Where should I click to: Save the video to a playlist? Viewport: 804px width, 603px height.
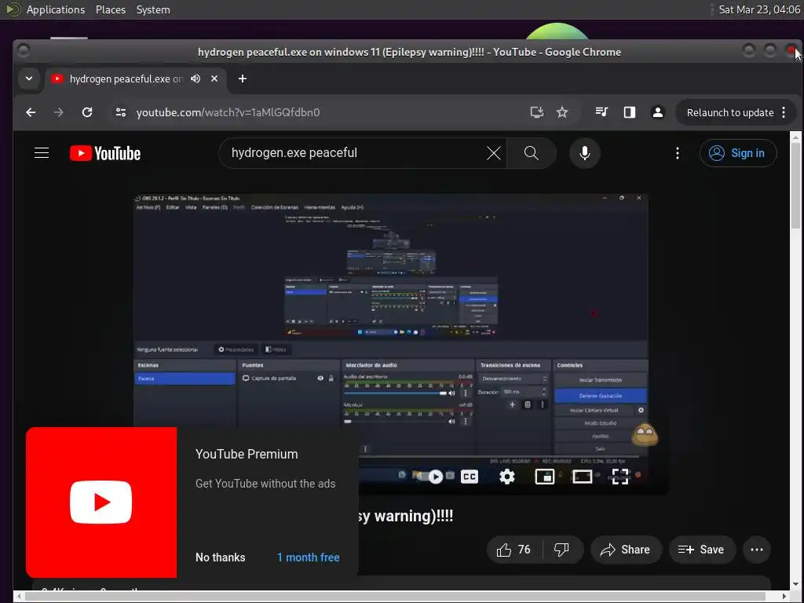(x=701, y=550)
